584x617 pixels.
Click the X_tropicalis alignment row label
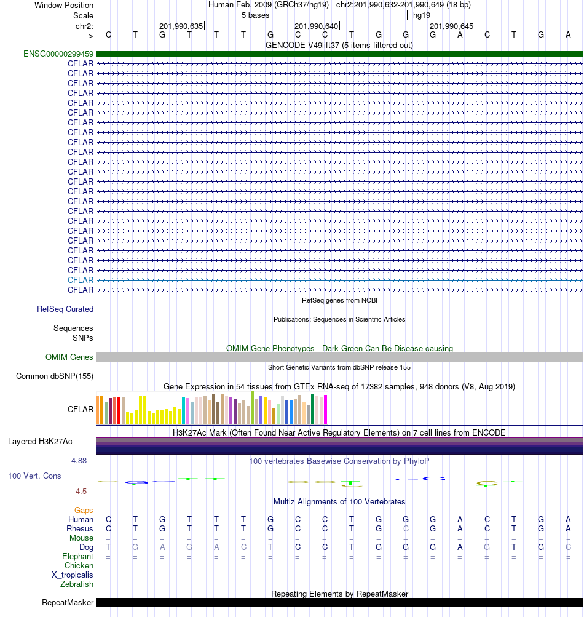pos(73,575)
